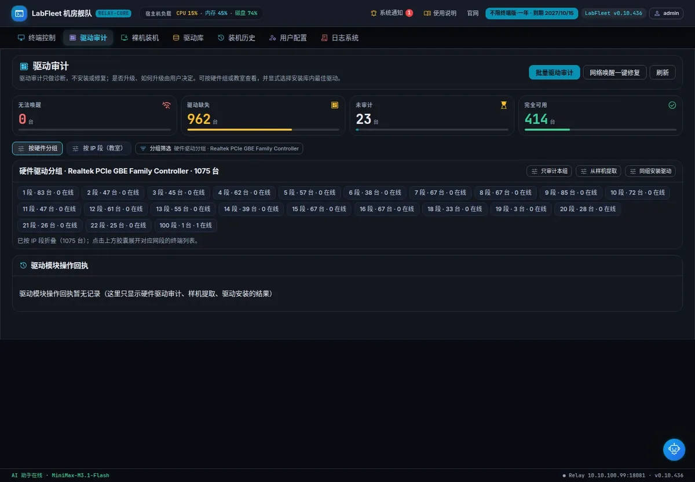The image size is (695, 482).
Task: Click the 驱动库 database icon
Action: 176,38
